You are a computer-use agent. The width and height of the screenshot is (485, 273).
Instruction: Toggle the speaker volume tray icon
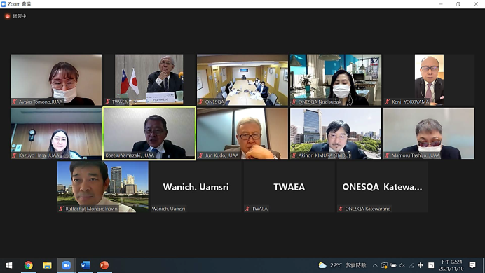[402, 265]
